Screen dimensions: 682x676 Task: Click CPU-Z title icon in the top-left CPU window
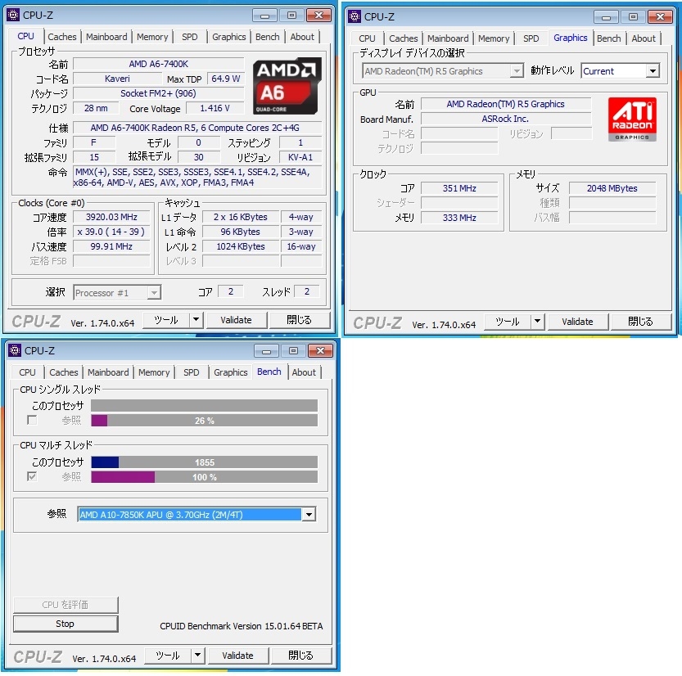(x=13, y=16)
